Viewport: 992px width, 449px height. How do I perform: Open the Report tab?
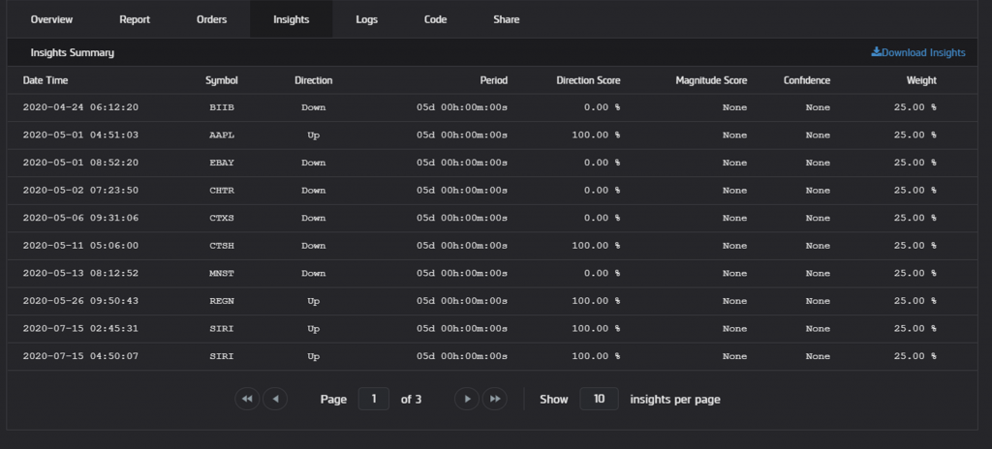coord(135,19)
